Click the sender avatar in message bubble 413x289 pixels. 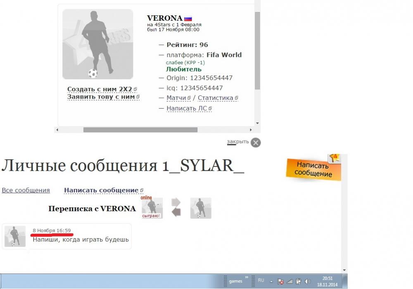click(x=15, y=237)
